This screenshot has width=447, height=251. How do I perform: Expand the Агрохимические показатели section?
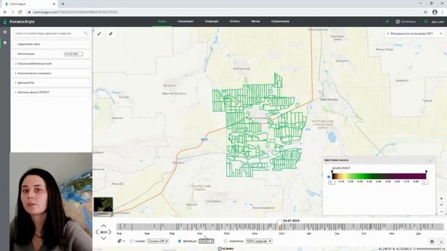click(x=51, y=73)
